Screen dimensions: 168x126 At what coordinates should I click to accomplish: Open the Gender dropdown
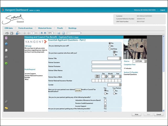point(120,85)
